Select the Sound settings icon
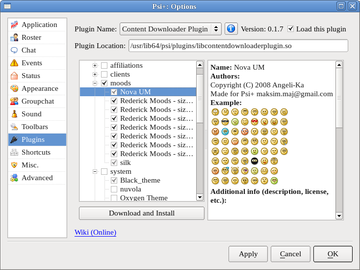The width and height of the screenshot is (360, 270). (x=14, y=114)
